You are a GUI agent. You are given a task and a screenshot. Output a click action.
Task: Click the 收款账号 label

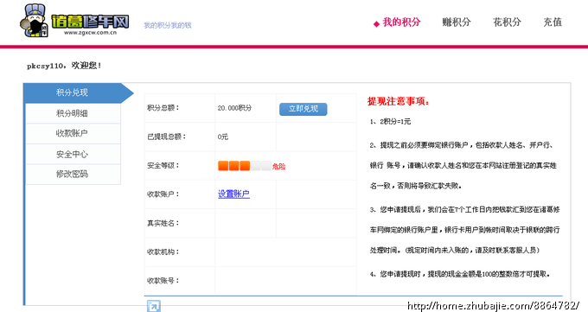point(163,281)
